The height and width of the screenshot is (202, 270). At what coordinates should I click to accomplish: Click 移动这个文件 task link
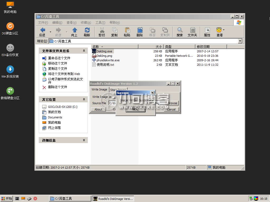click(x=57, y=63)
